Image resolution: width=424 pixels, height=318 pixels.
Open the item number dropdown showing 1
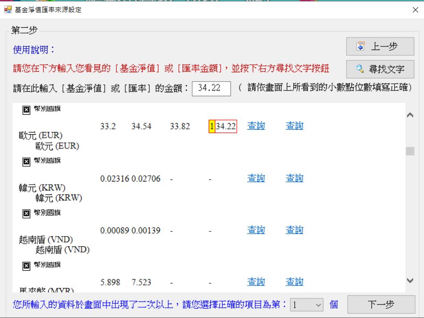click(307, 305)
